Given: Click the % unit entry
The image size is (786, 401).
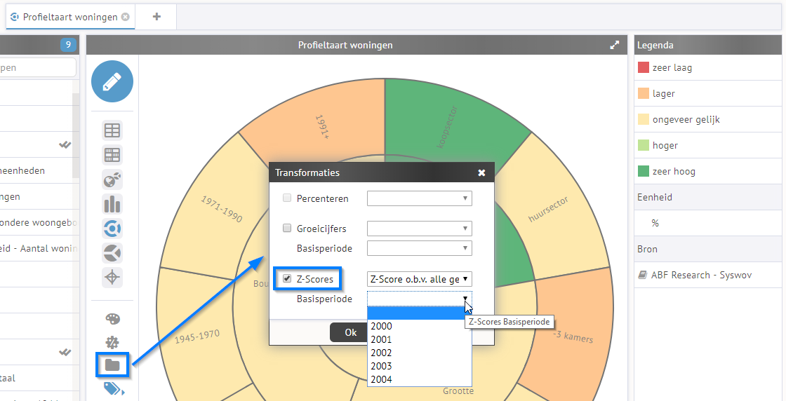Looking at the screenshot, I should (655, 223).
